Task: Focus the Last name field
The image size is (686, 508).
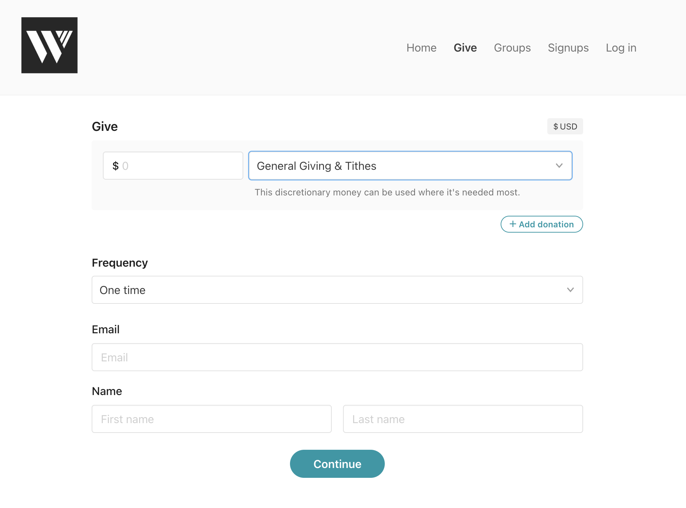Action: pos(463,419)
